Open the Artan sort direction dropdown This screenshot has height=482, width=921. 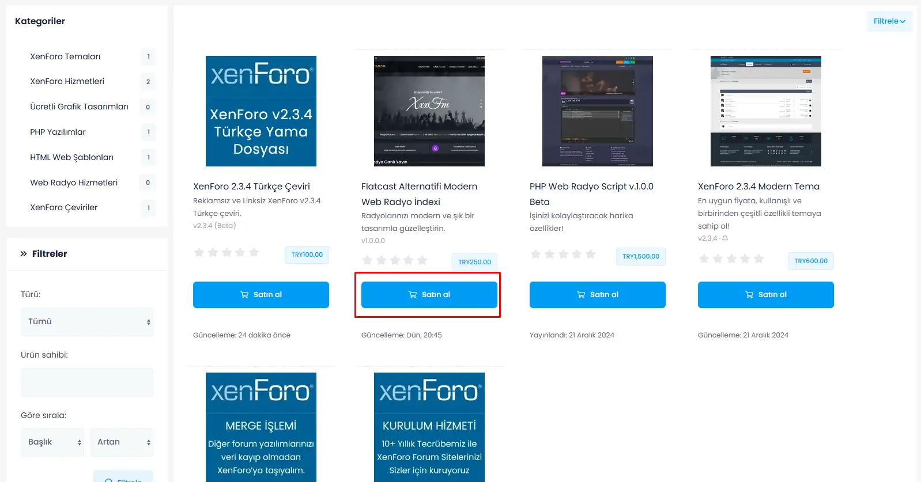tap(122, 442)
